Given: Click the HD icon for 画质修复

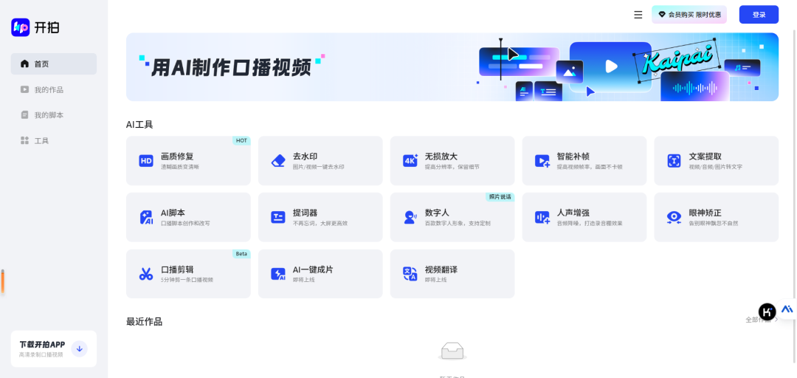Looking at the screenshot, I should pos(146,161).
